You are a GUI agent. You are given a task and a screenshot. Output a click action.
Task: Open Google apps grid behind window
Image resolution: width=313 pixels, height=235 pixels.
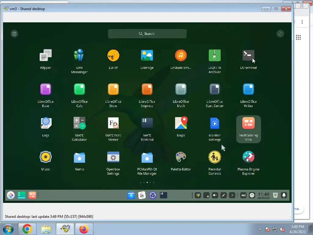point(298,37)
